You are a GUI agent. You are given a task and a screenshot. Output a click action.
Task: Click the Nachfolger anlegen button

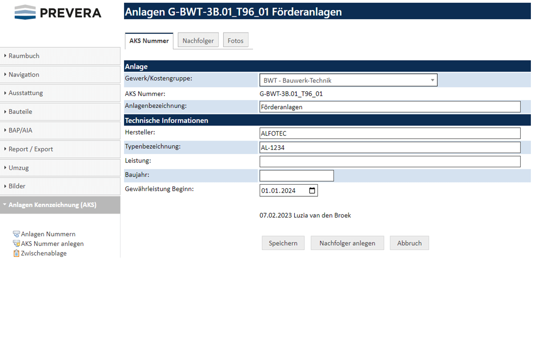pos(347,243)
